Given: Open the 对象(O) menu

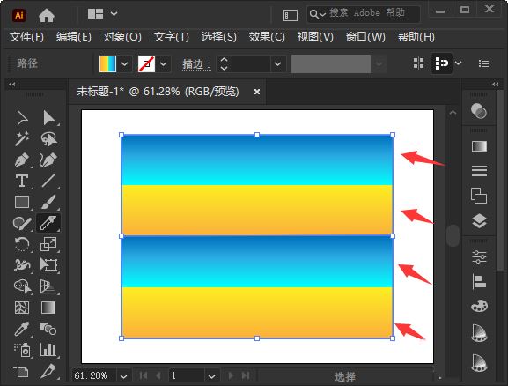Looking at the screenshot, I should coord(122,37).
